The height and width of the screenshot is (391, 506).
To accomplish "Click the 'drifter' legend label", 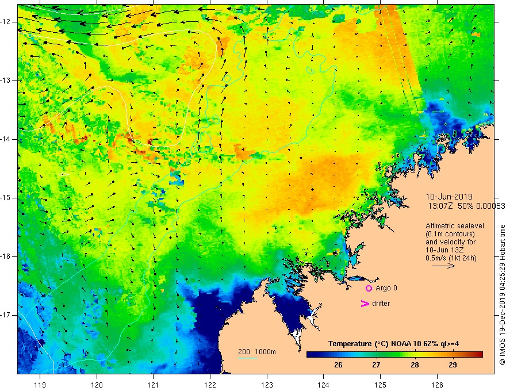I will (381, 304).
